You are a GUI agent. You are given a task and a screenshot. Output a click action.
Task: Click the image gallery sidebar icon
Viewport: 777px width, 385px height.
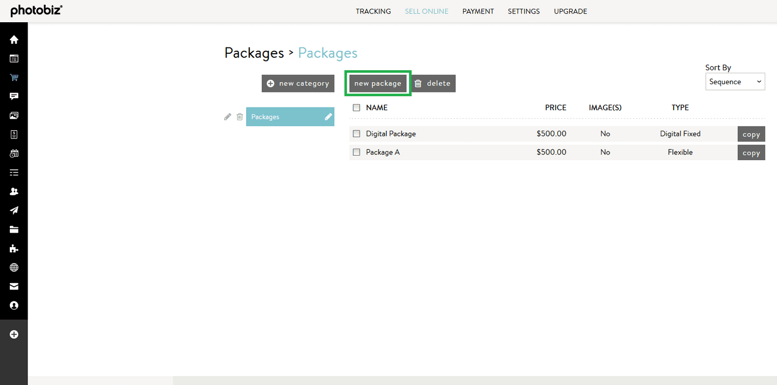pos(14,115)
